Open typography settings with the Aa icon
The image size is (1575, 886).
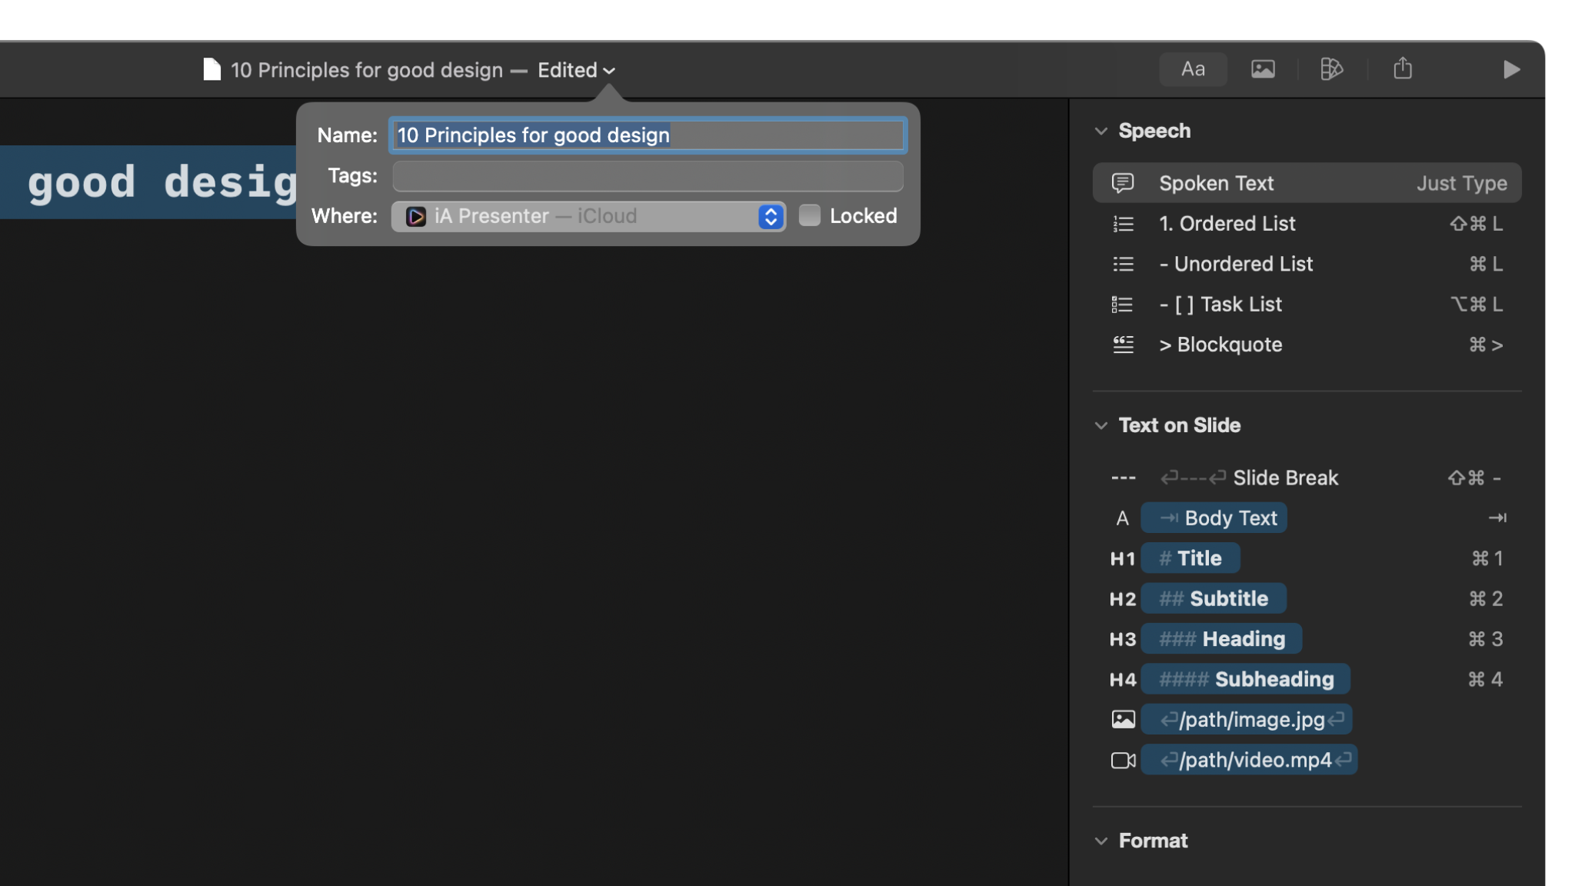click(1193, 69)
